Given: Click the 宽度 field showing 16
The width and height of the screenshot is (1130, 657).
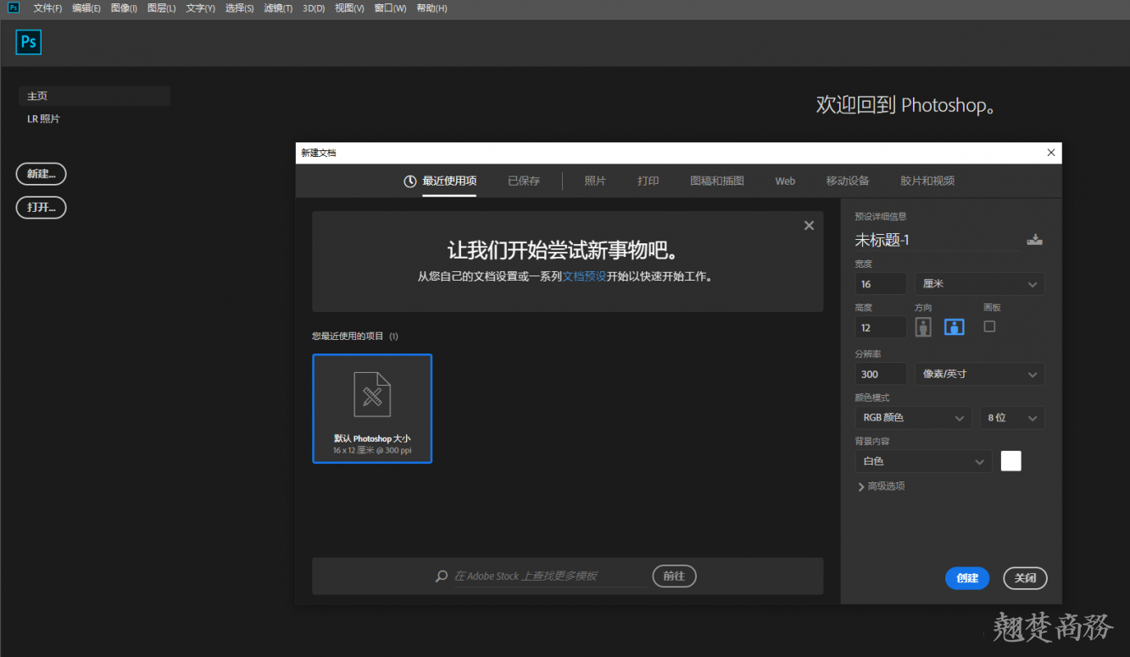Looking at the screenshot, I should [881, 284].
